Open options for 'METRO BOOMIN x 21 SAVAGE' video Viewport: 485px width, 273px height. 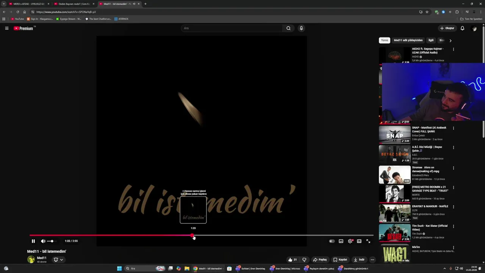[x=453, y=187]
